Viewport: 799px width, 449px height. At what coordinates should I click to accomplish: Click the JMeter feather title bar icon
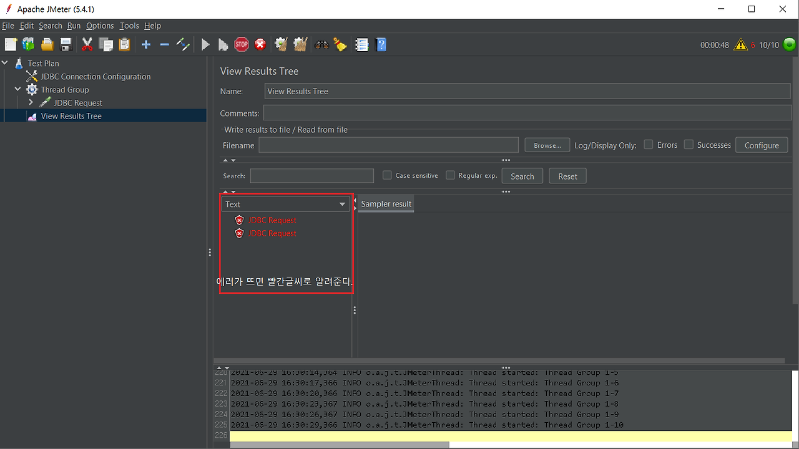(x=9, y=9)
